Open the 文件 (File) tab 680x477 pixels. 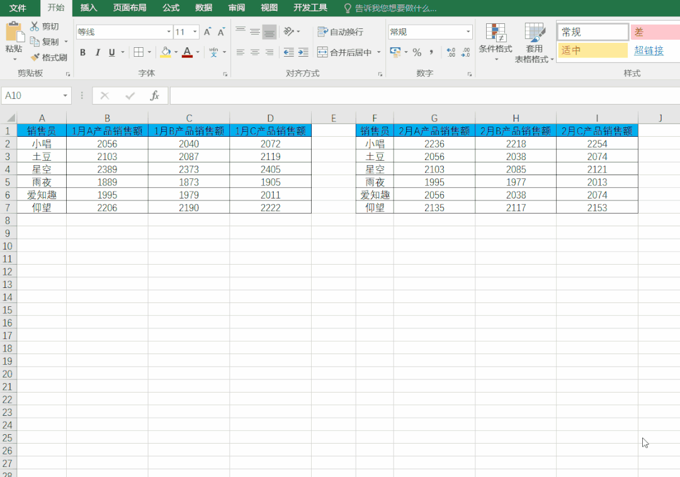18,8
